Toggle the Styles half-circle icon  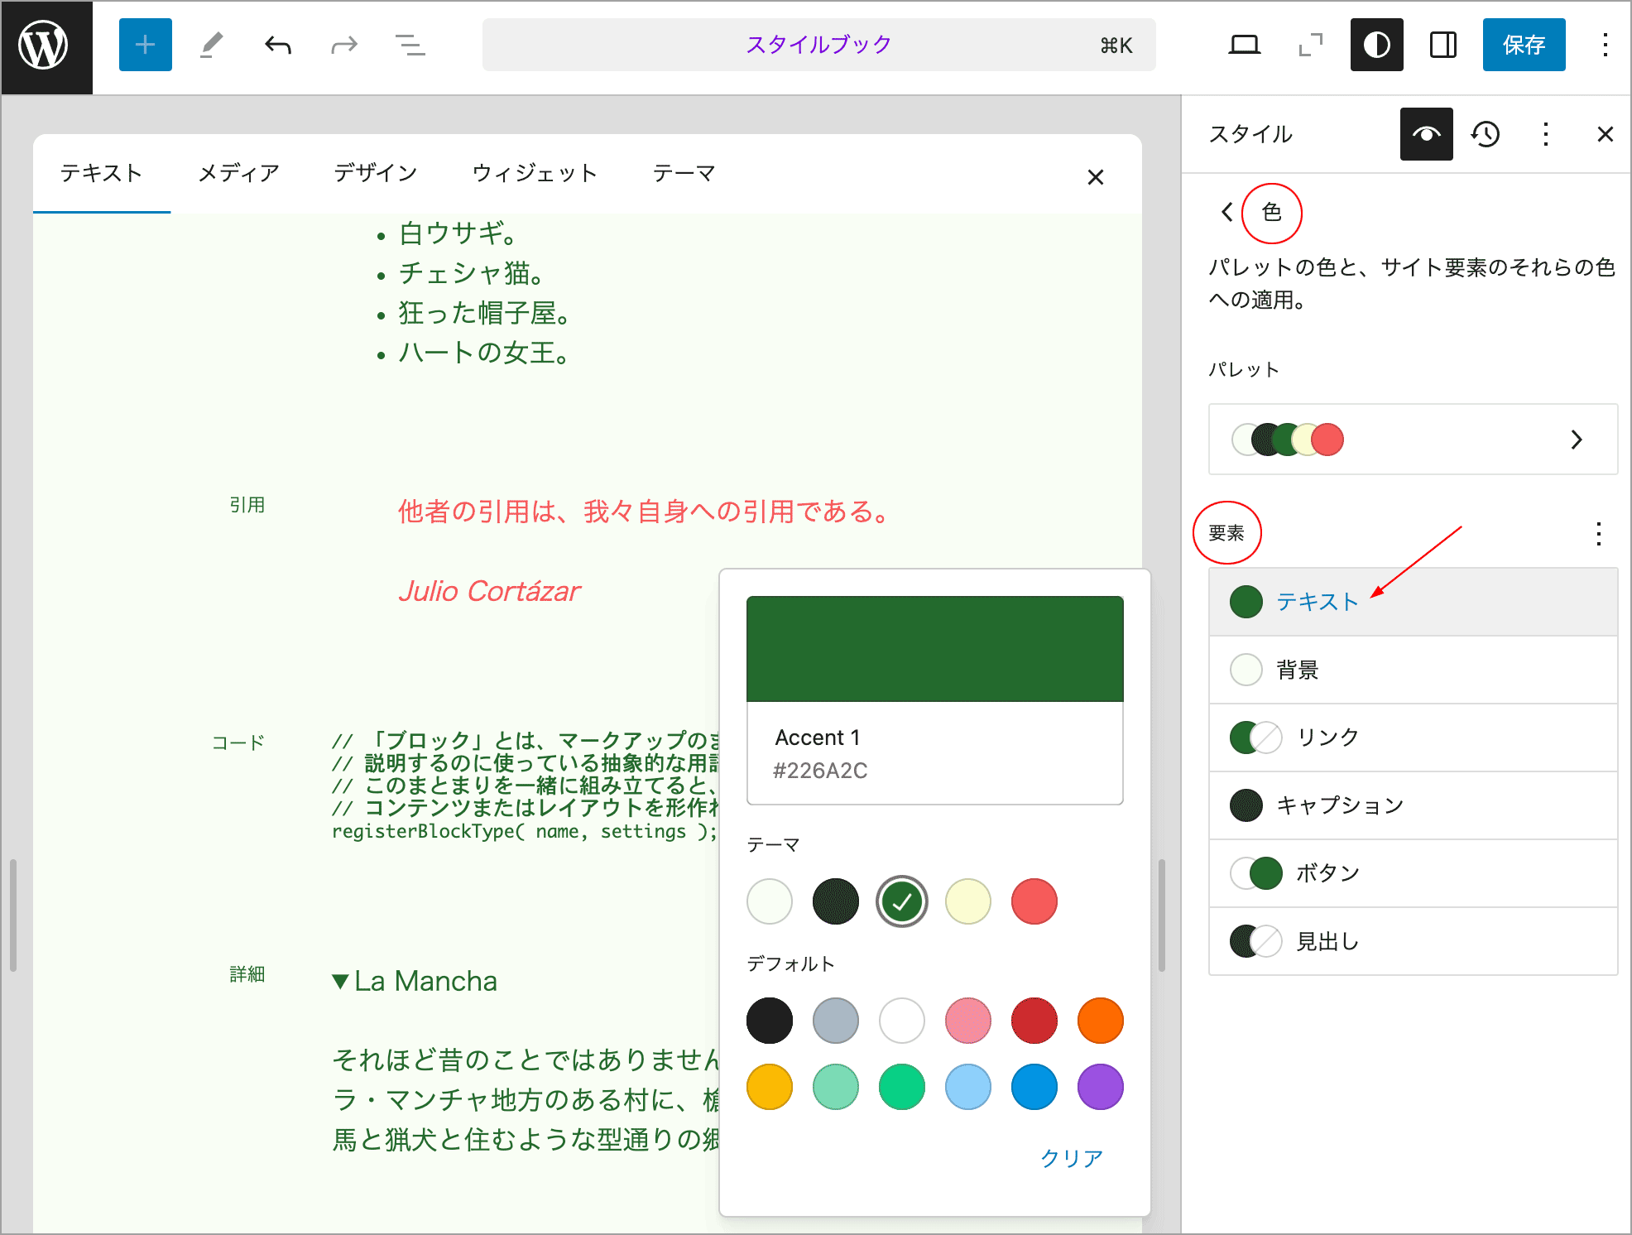[x=1376, y=45]
